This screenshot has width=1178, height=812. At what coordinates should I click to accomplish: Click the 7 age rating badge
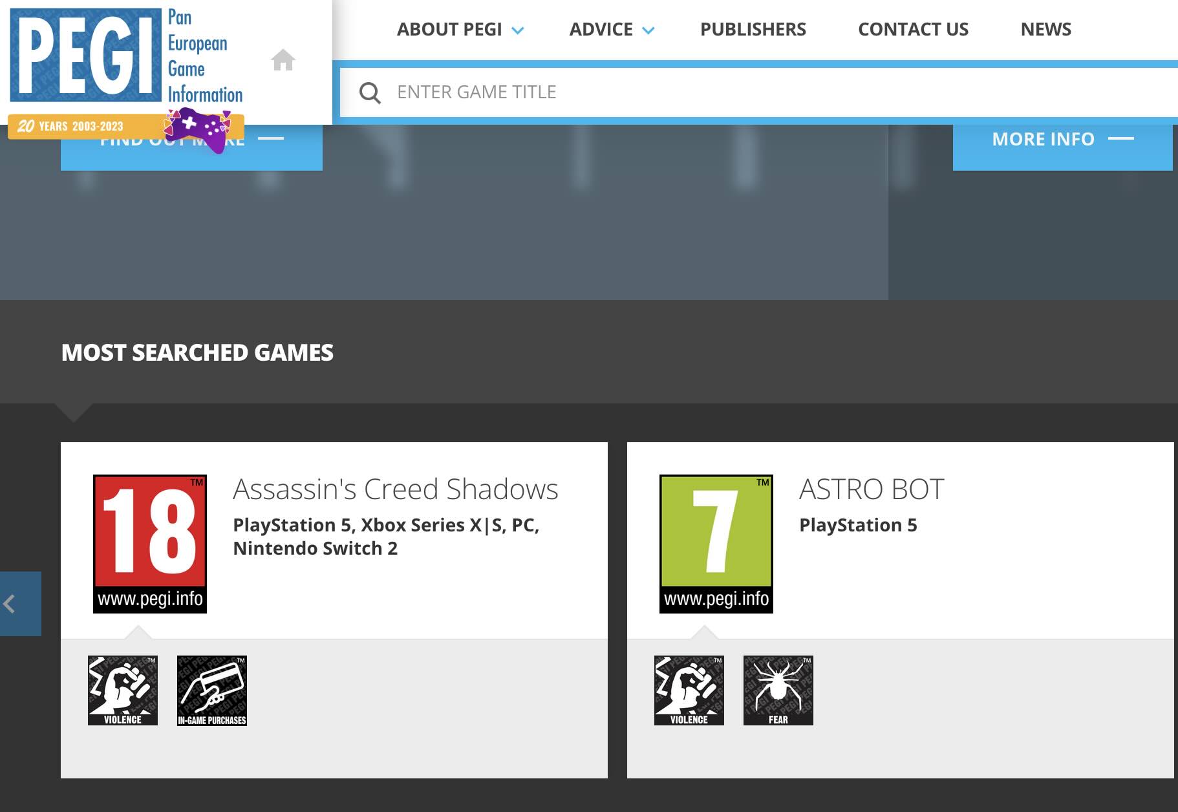tap(716, 544)
